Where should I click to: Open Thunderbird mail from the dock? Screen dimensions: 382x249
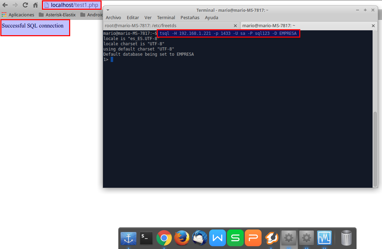tap(199, 238)
